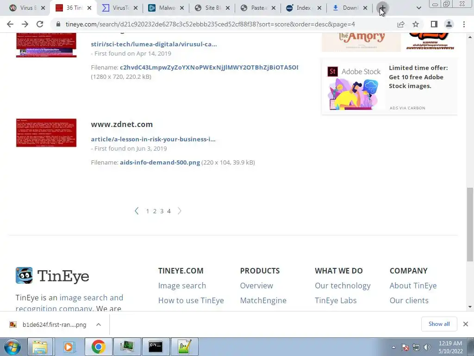Share this page via share icon
This screenshot has width=474, height=356.
pos(401,24)
